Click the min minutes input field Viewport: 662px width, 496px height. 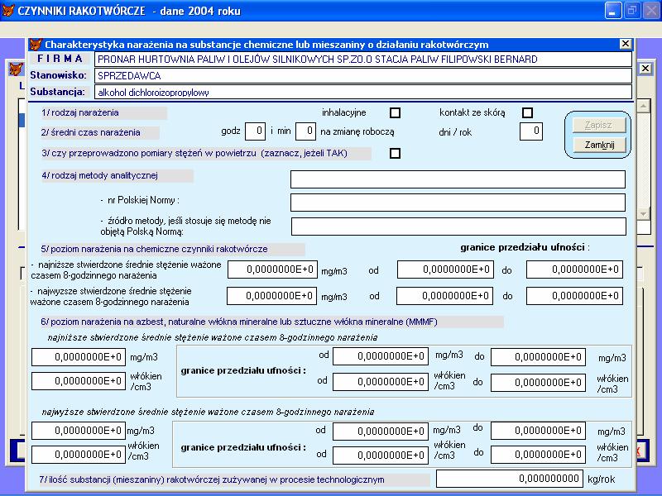[305, 131]
